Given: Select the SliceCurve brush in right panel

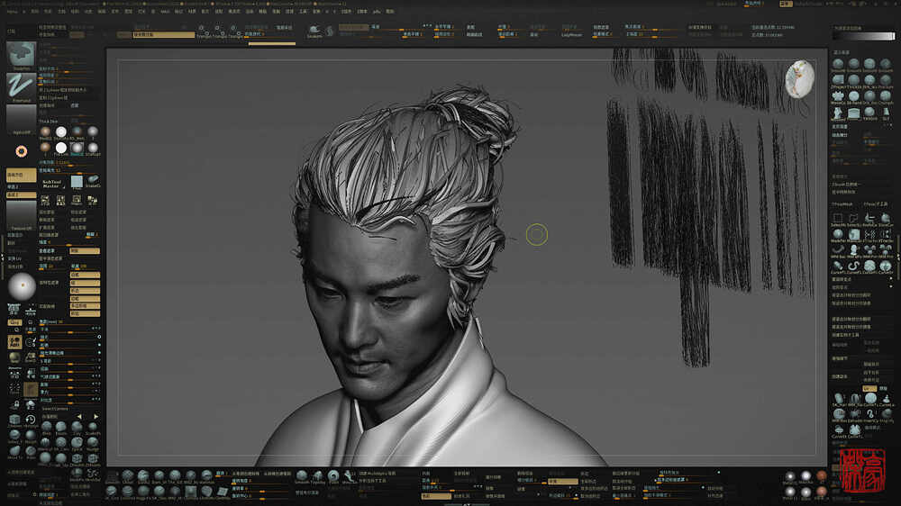Looking at the screenshot, I should click(x=886, y=219).
